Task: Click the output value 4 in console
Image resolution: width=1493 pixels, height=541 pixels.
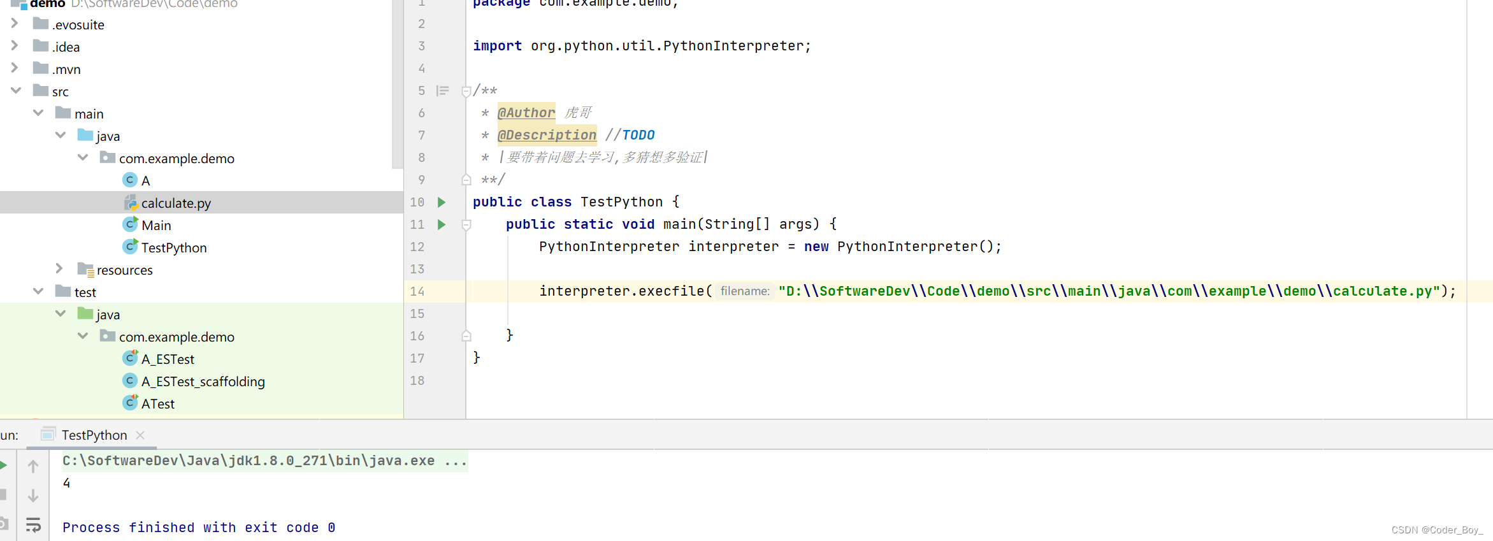Action: pos(67,483)
